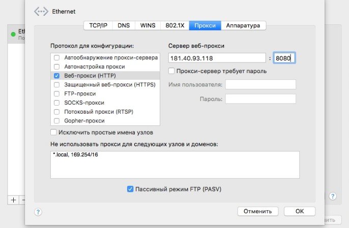Screen dimensions: 349x228
Task: Check Исключить простые имена узлов
Action: click(53, 132)
